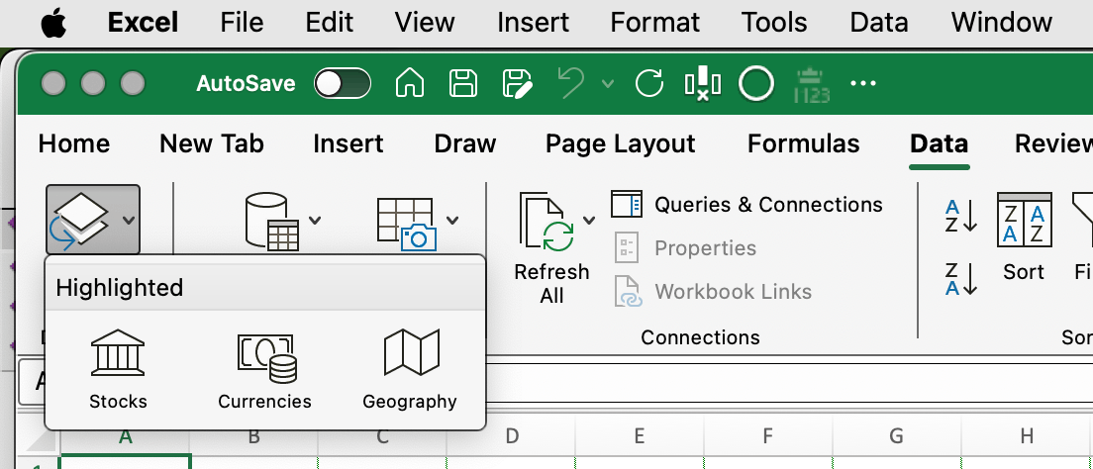
Task: Click the delete column icon in title bar
Action: pyautogui.click(x=702, y=84)
